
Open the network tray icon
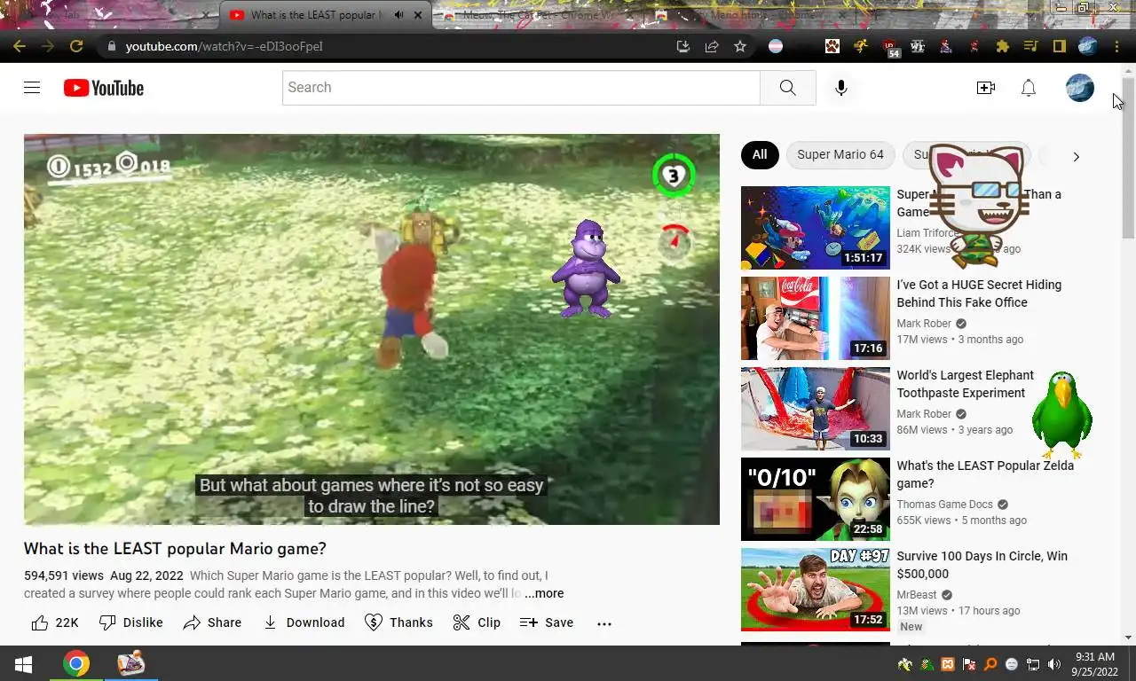tap(1032, 664)
